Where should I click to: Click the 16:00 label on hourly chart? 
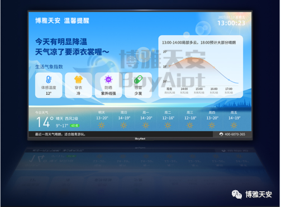click(214, 89)
